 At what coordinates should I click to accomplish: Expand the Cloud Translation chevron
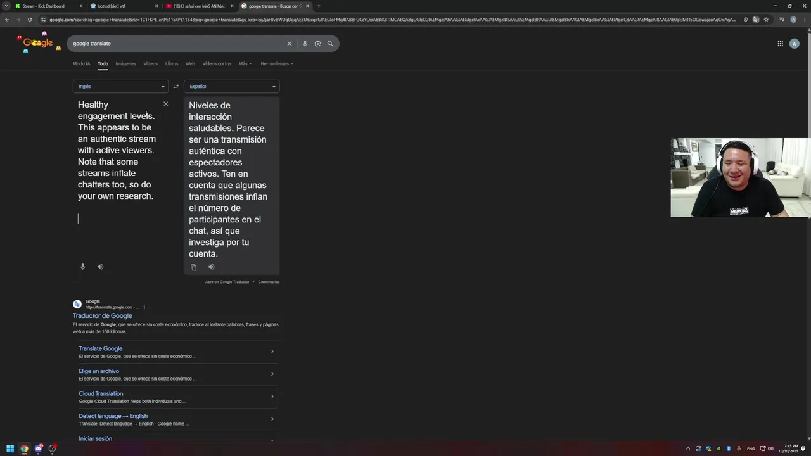272,396
